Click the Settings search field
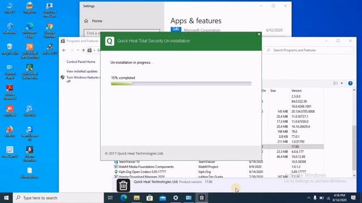 [122, 33]
